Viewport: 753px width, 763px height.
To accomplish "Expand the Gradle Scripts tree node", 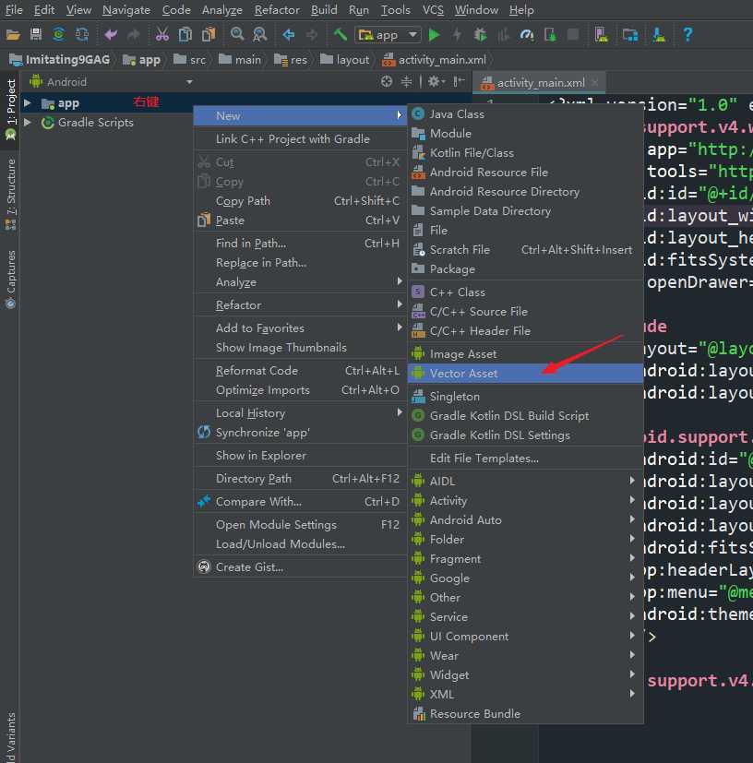I will point(28,122).
